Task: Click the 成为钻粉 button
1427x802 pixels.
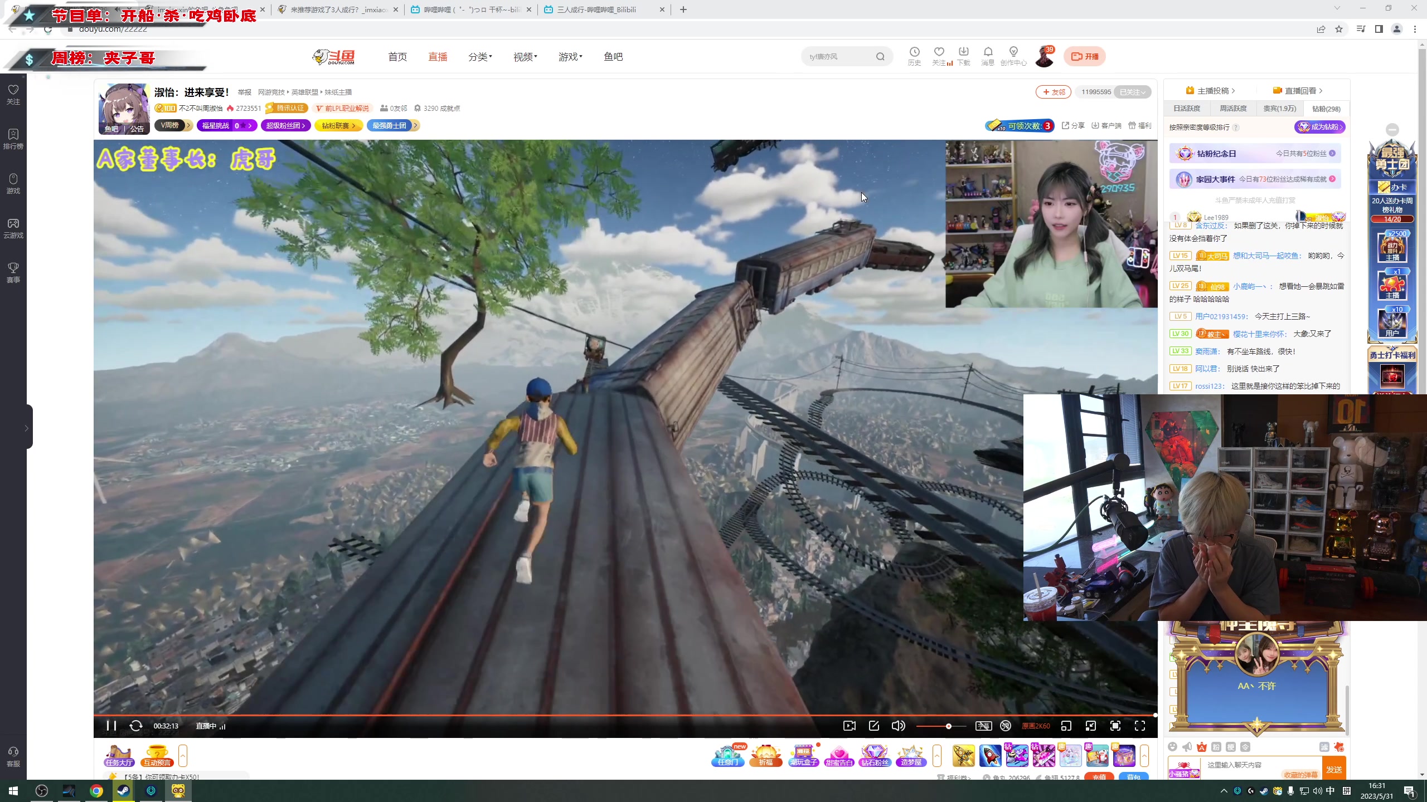Action: [x=1320, y=127]
